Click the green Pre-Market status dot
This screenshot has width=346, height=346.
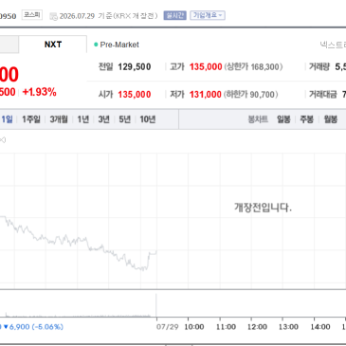pyautogui.click(x=96, y=45)
